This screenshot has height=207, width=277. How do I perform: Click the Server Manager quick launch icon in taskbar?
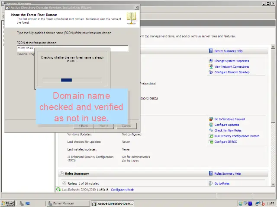(22, 204)
